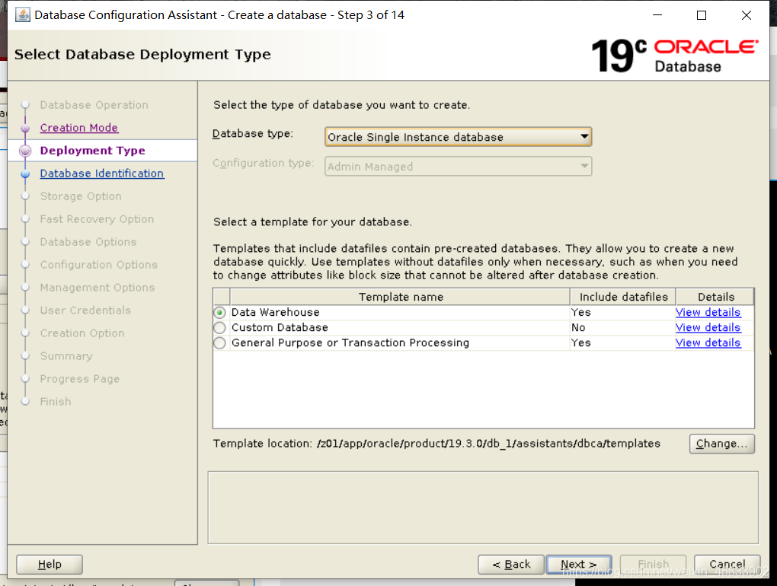The width and height of the screenshot is (777, 586).
Task: Choose General Purpose or Transaction Processing radio
Action: (x=219, y=343)
